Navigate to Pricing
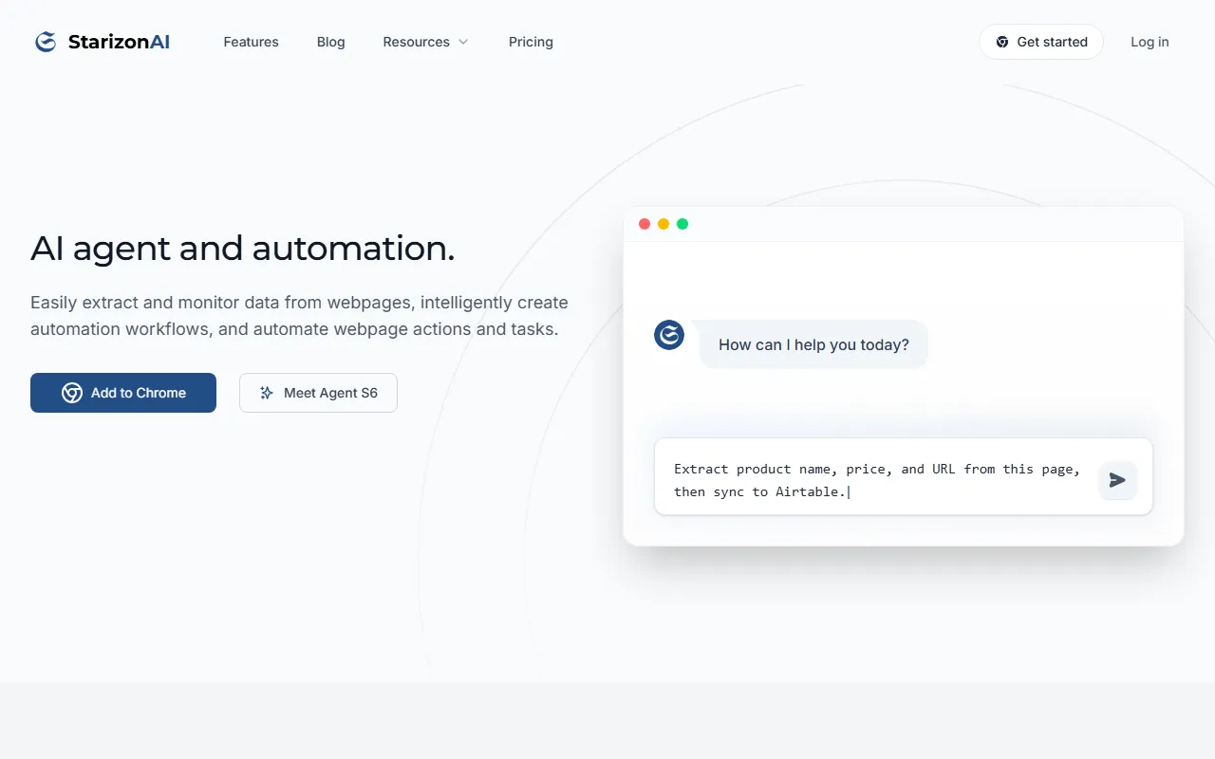The width and height of the screenshot is (1215, 759). (x=531, y=42)
